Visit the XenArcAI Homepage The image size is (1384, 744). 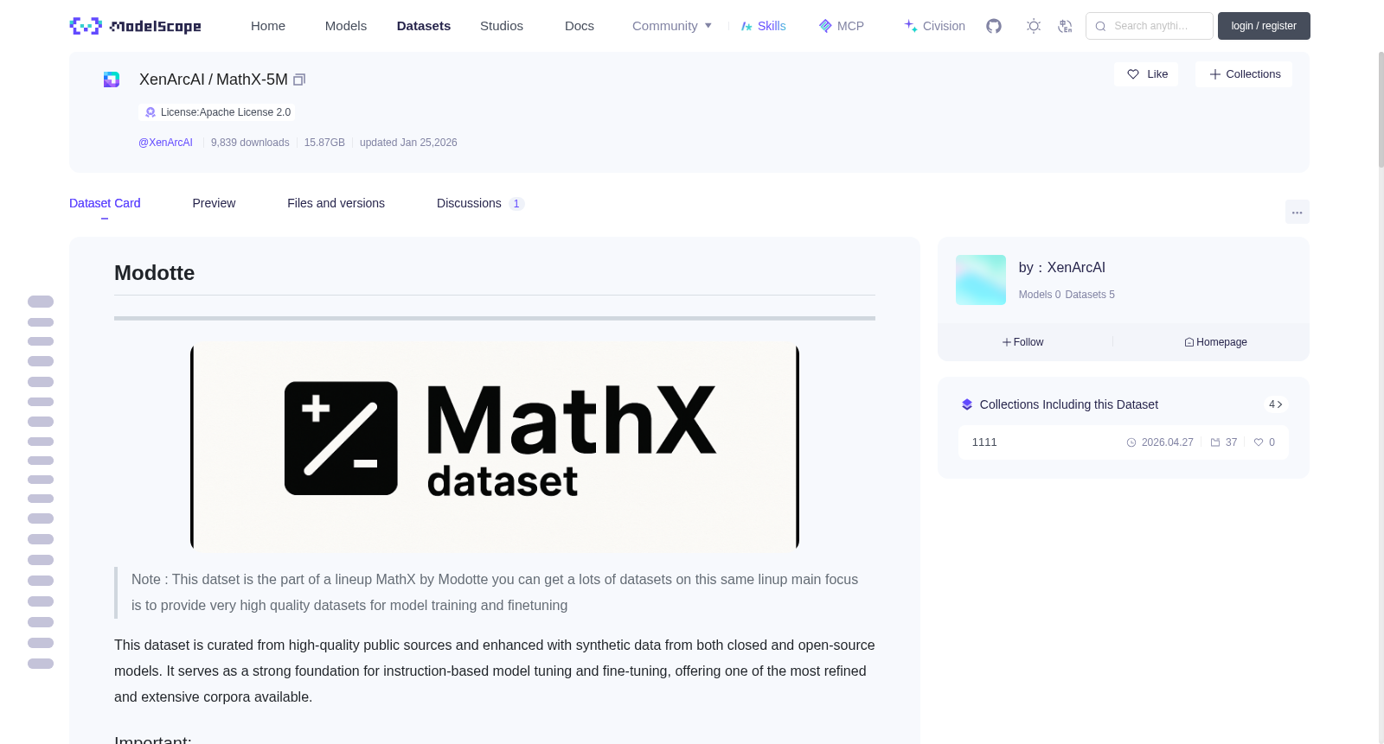[x=1216, y=342]
